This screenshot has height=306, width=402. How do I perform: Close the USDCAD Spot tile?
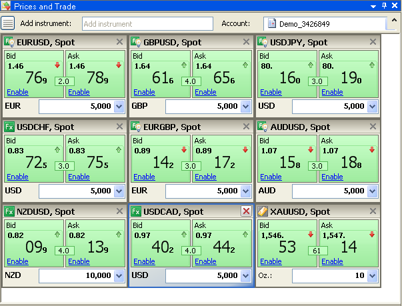[246, 211]
